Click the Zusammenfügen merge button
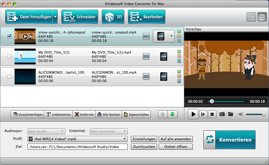 tap(27, 114)
